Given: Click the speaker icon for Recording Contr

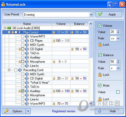Looking at the screenshot, I should [x=20, y=70].
